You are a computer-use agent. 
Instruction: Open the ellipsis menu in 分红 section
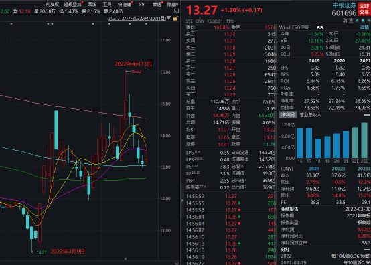(x=367, y=250)
